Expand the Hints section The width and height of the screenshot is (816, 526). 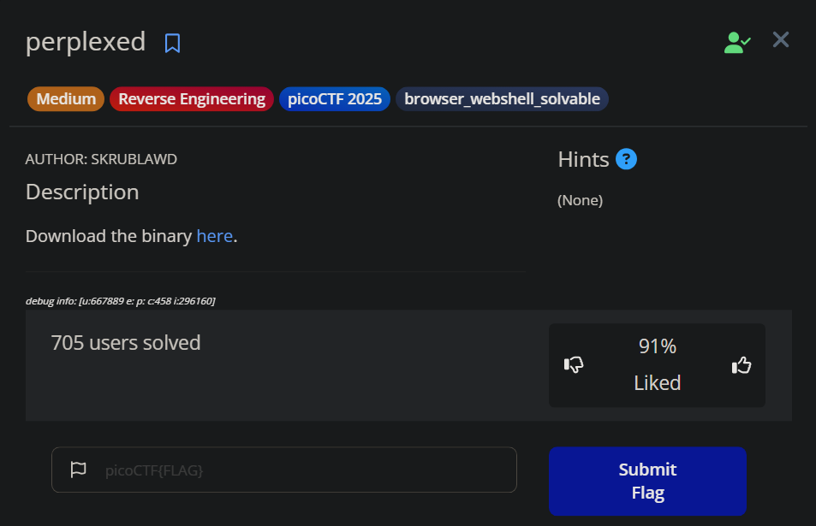coord(584,159)
